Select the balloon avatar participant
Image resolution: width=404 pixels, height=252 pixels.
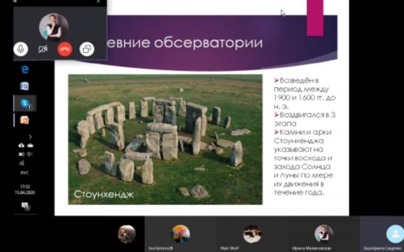180,234
